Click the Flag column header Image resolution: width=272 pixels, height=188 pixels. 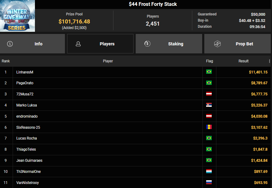click(209, 61)
